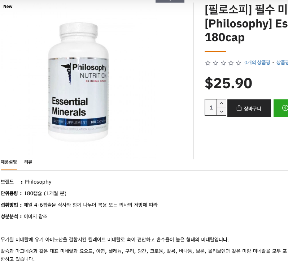Click the fifth rating star
The image size is (288, 262).
point(239,63)
